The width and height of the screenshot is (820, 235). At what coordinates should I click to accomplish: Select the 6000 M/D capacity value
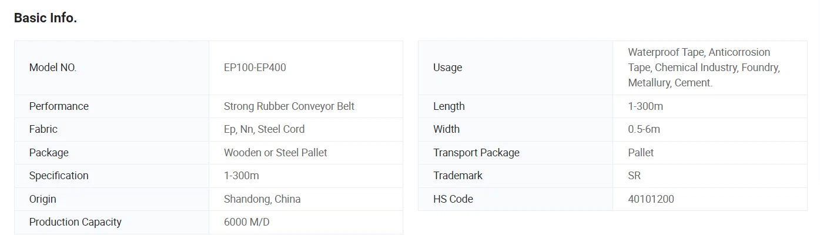[x=247, y=222]
